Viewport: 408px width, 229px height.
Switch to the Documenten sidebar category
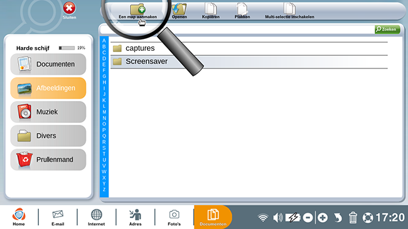[x=48, y=64]
